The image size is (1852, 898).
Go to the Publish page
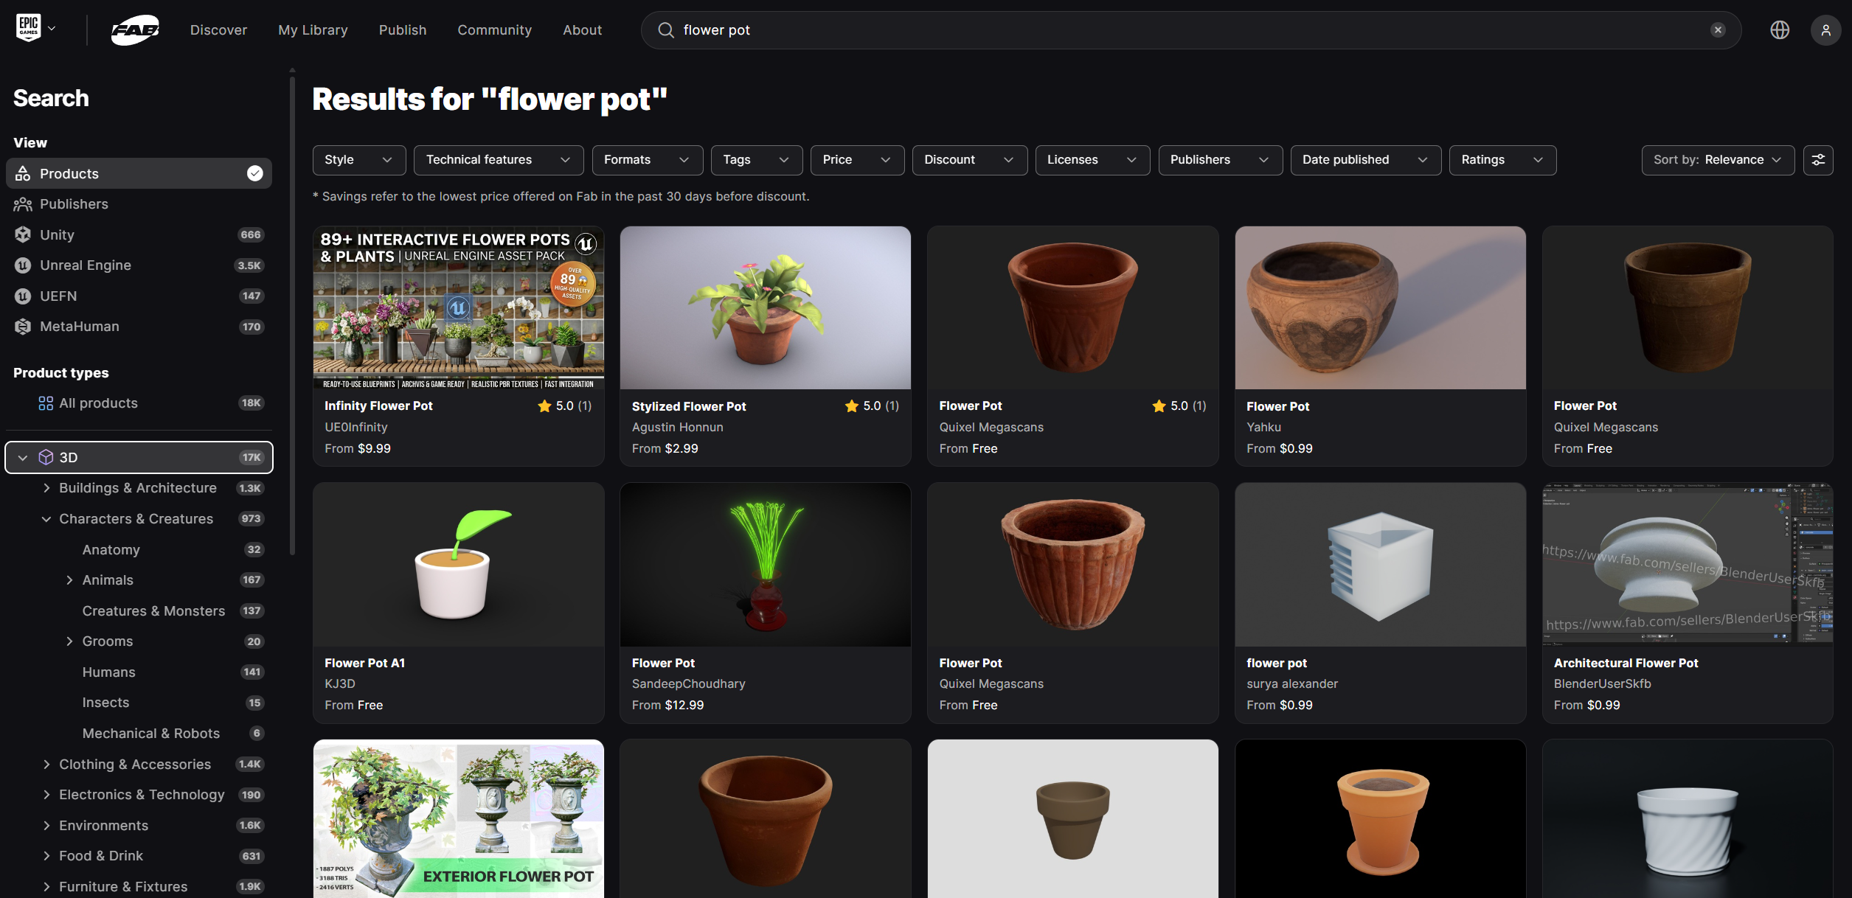pyautogui.click(x=403, y=30)
